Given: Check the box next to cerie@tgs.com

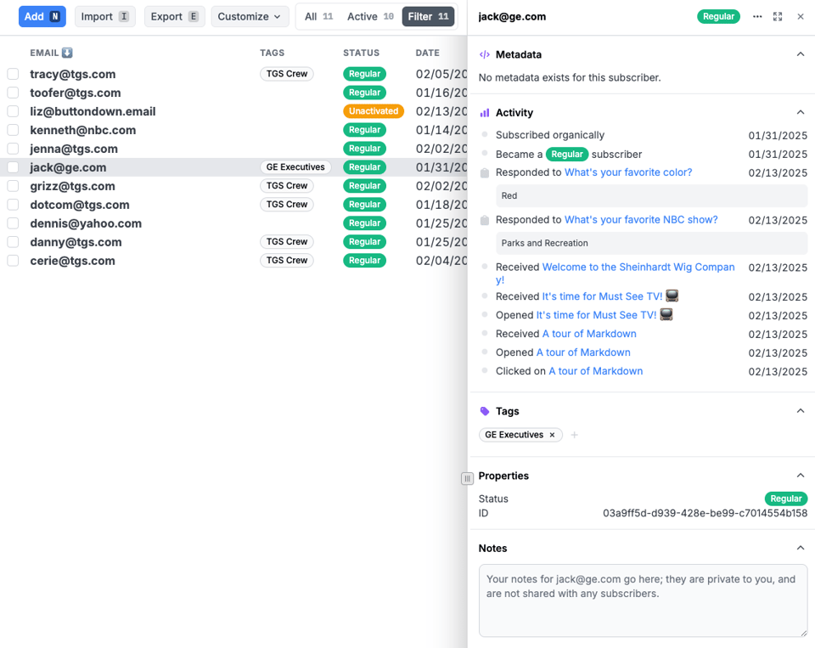Looking at the screenshot, I should click(13, 261).
